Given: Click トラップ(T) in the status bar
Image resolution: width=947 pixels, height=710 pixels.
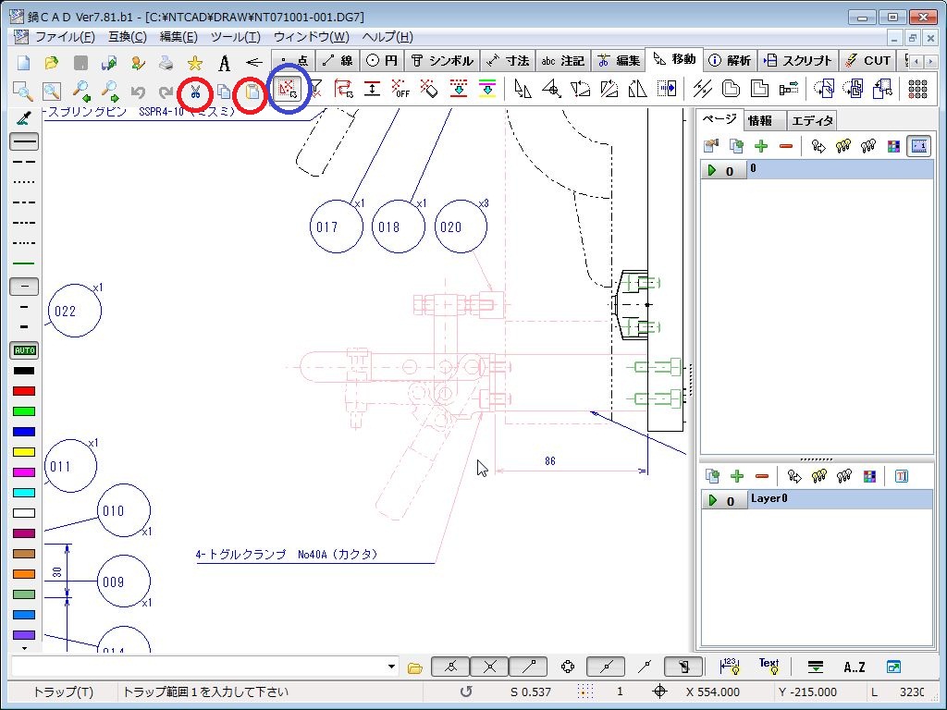Looking at the screenshot, I should tap(63, 692).
